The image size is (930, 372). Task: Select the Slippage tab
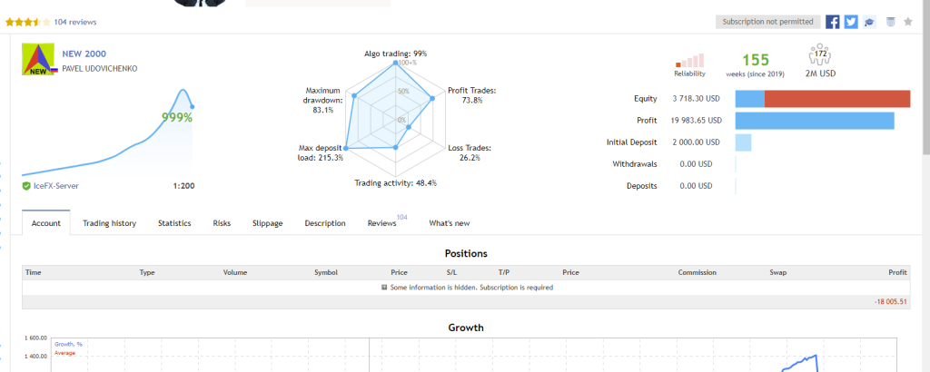(x=268, y=223)
